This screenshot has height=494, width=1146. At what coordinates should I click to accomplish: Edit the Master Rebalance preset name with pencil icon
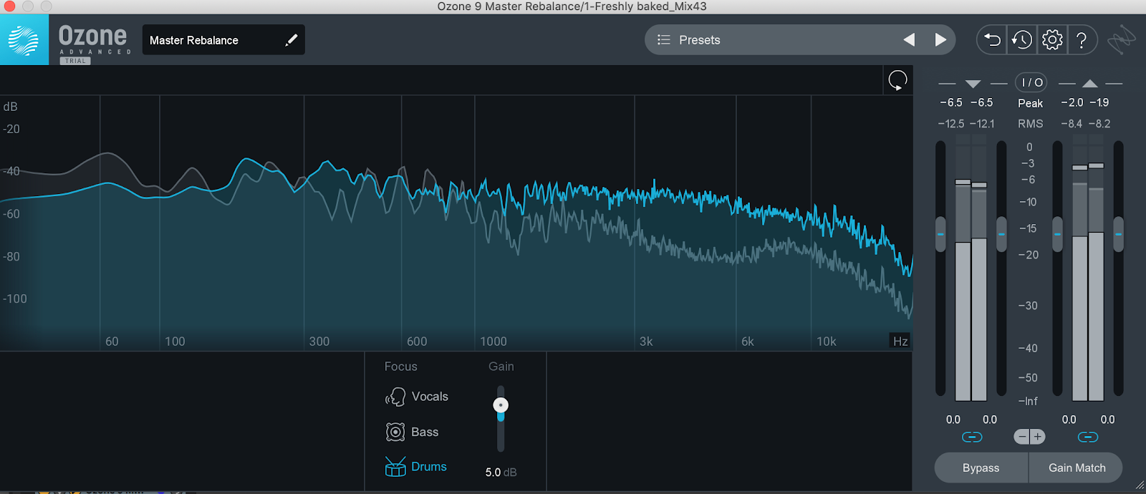pyautogui.click(x=291, y=40)
